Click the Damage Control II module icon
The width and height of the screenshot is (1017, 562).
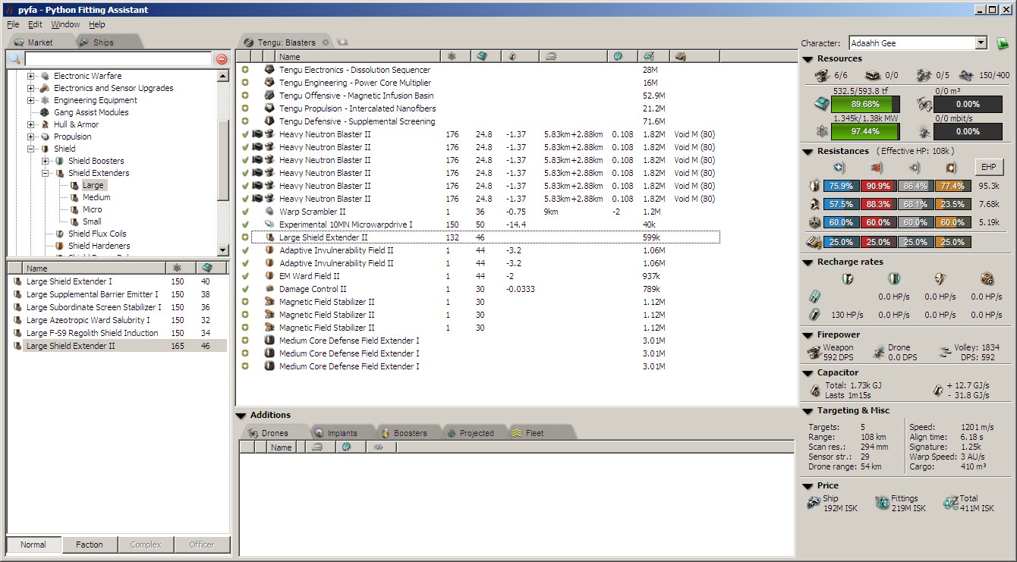(x=269, y=289)
